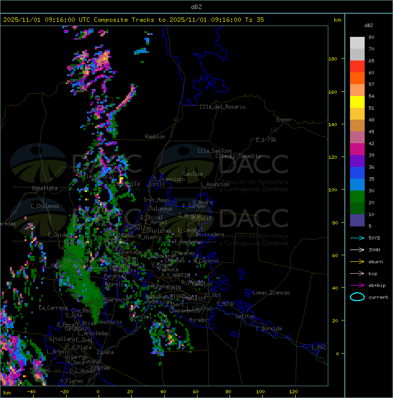Viewport: 393px width, 398px height.
Task: Click the Tres_Mayo map label
Action: click(x=156, y=200)
